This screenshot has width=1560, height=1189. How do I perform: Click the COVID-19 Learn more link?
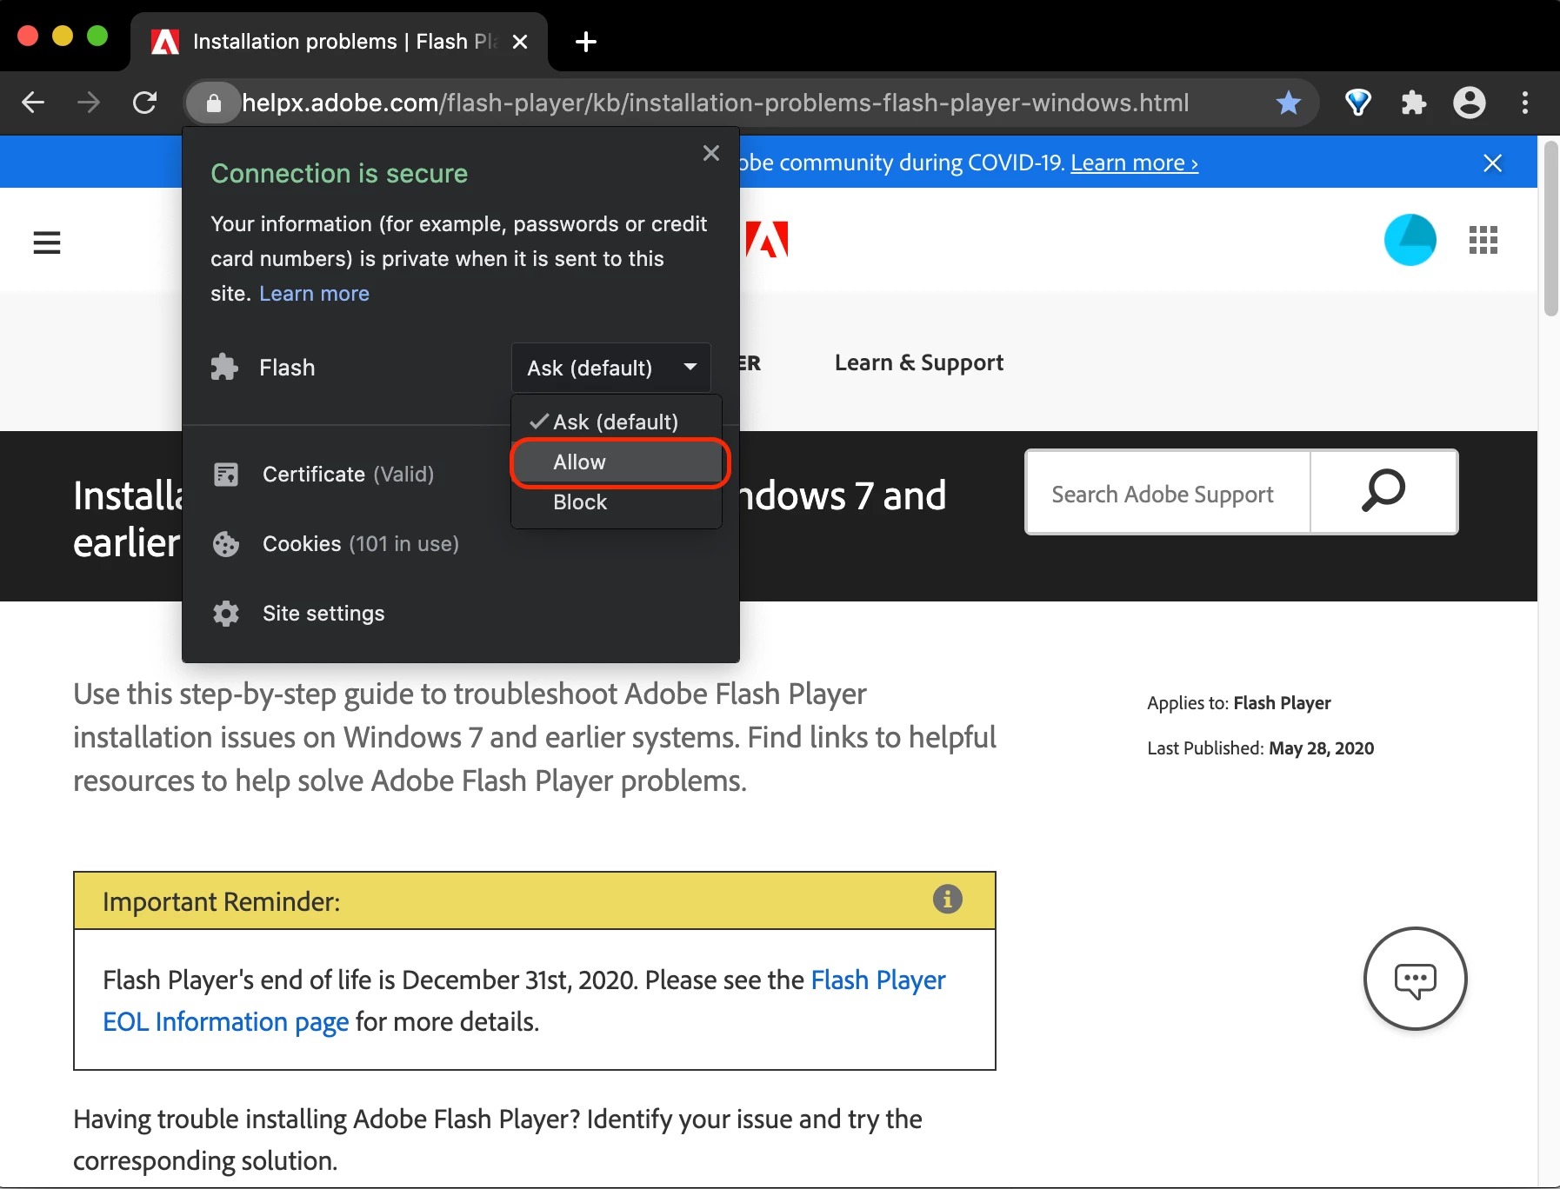tap(1134, 163)
